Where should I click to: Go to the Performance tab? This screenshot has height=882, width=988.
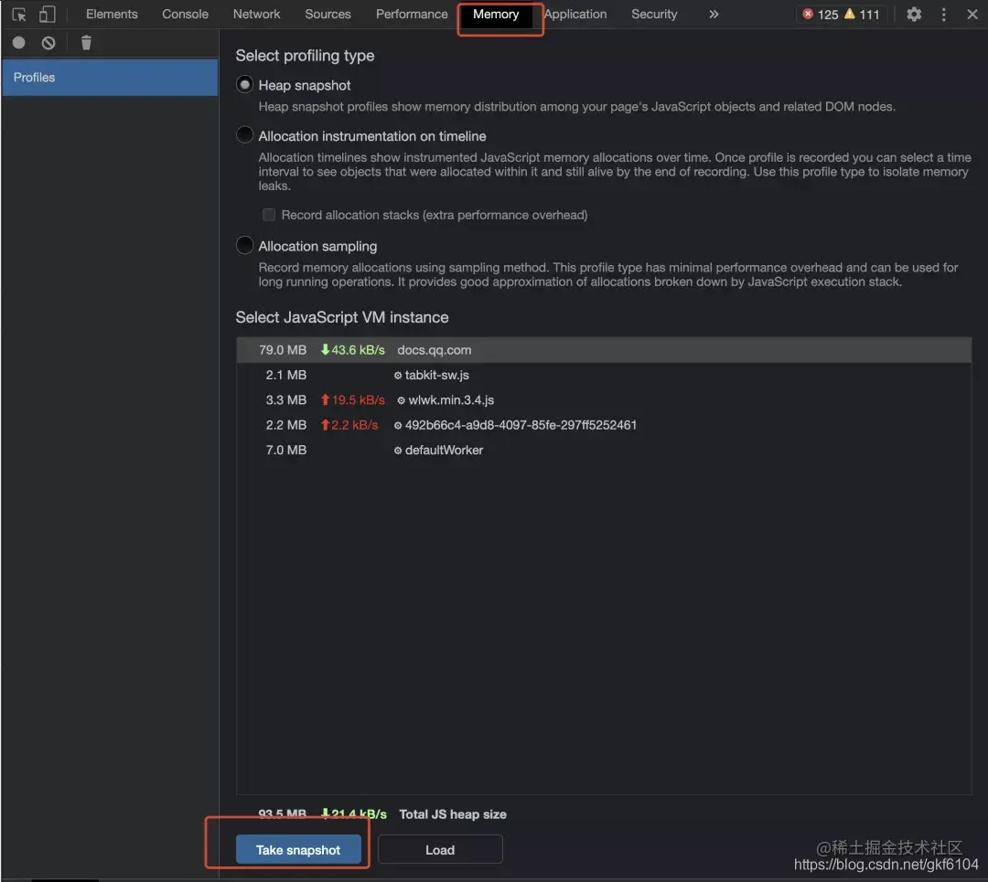[412, 14]
